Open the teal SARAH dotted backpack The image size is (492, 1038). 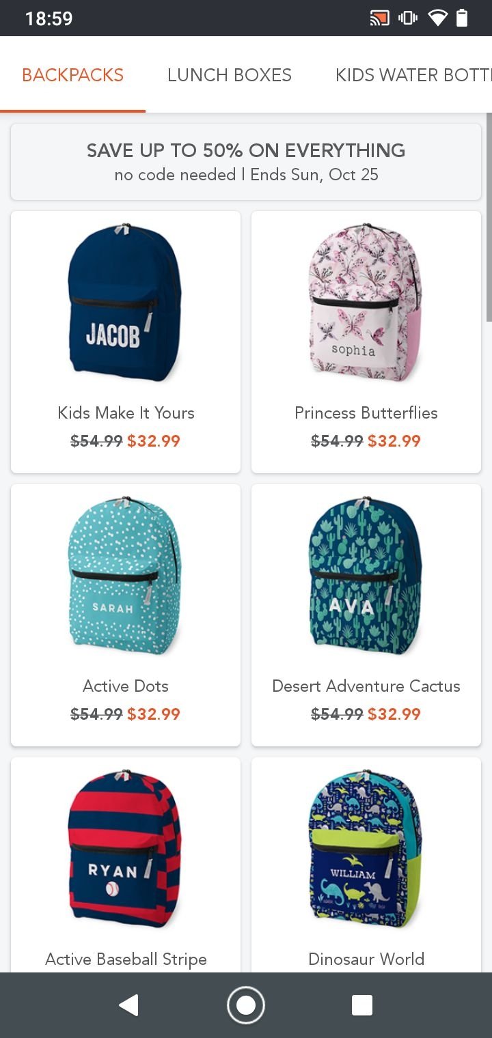125,576
